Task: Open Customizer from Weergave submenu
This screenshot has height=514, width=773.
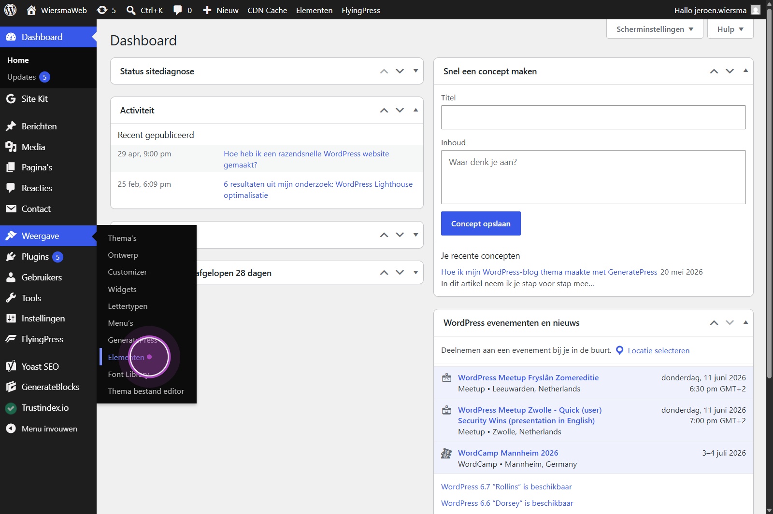Action: tap(127, 272)
